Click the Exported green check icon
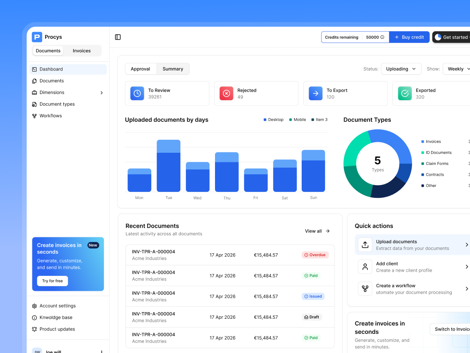The image size is (470, 353). coord(405,93)
